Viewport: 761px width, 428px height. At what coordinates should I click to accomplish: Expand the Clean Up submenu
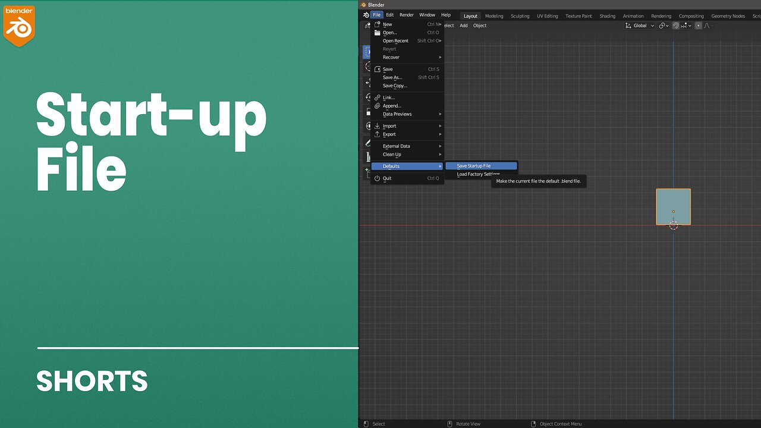click(407, 155)
